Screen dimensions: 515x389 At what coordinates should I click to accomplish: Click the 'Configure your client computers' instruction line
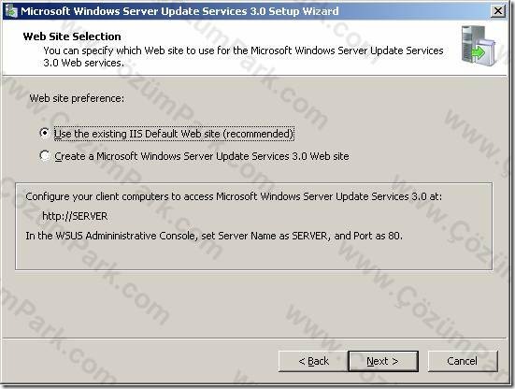coord(234,196)
